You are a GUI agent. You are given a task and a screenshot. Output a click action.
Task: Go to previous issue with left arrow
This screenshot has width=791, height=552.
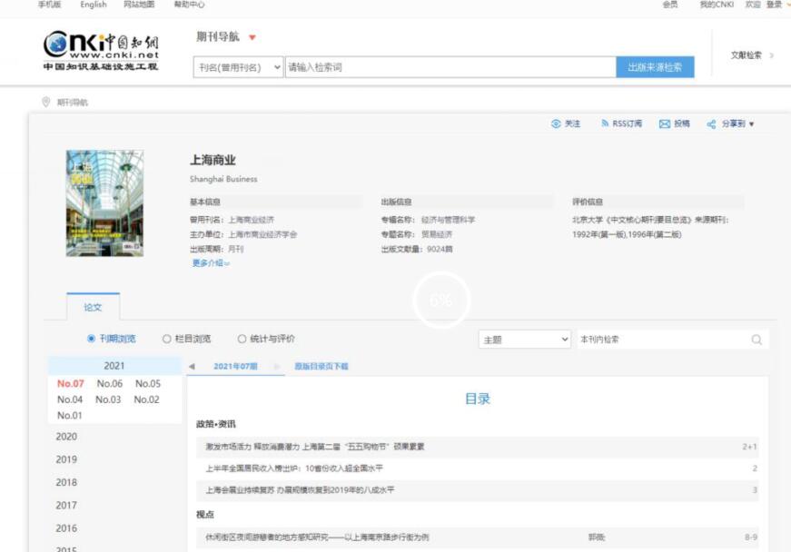point(192,367)
